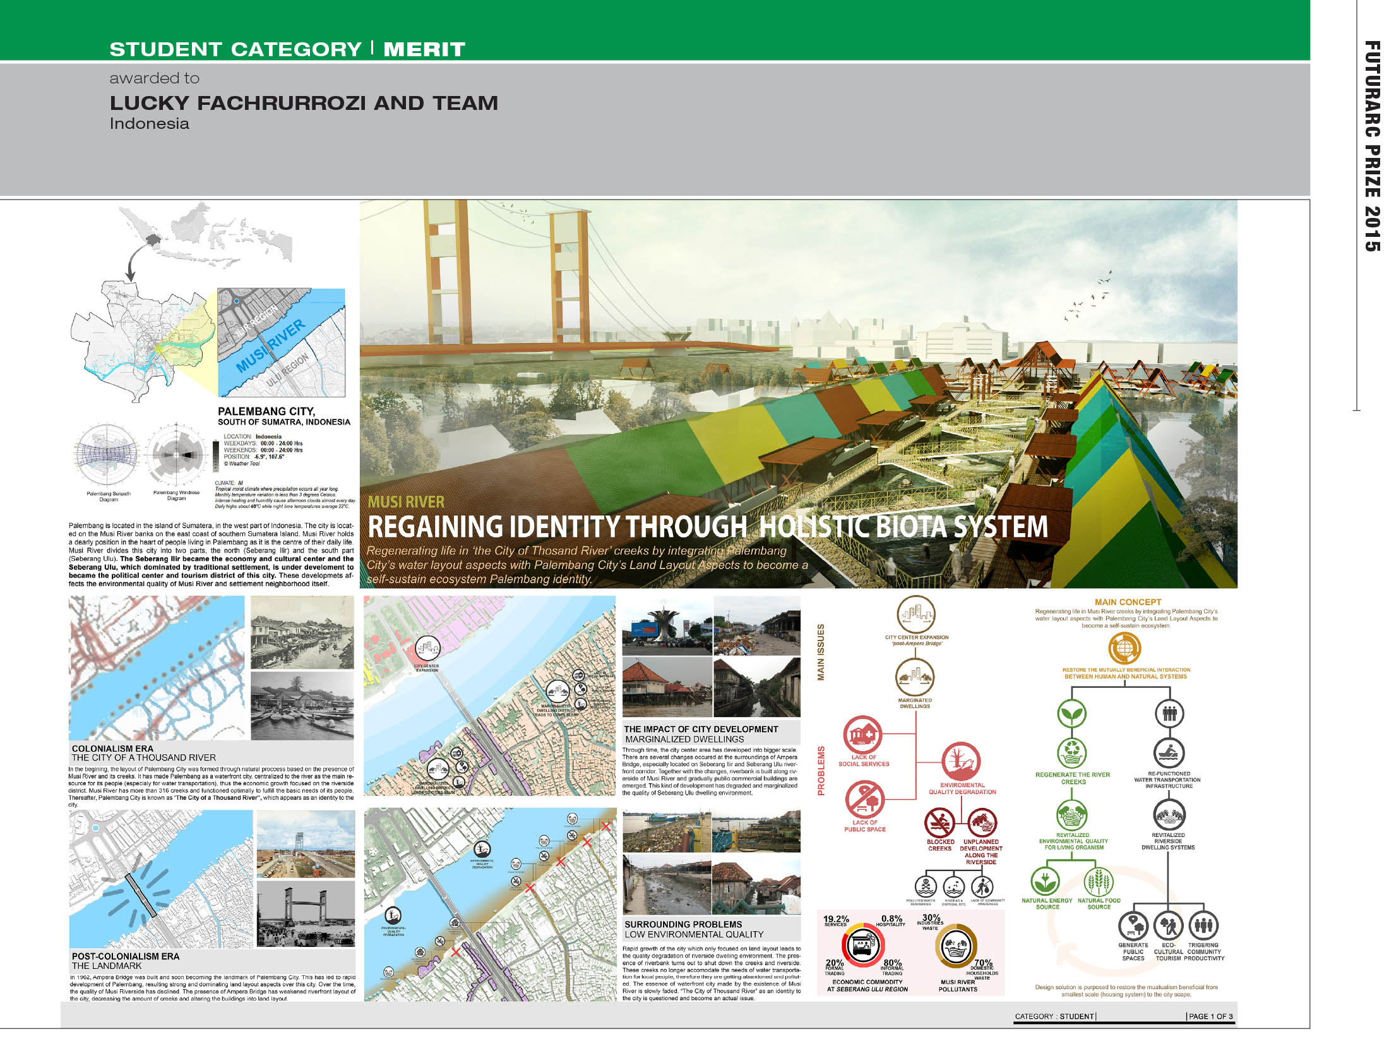Open the Colonialism Era river map
The height and width of the screenshot is (1053, 1389).
tap(157, 668)
